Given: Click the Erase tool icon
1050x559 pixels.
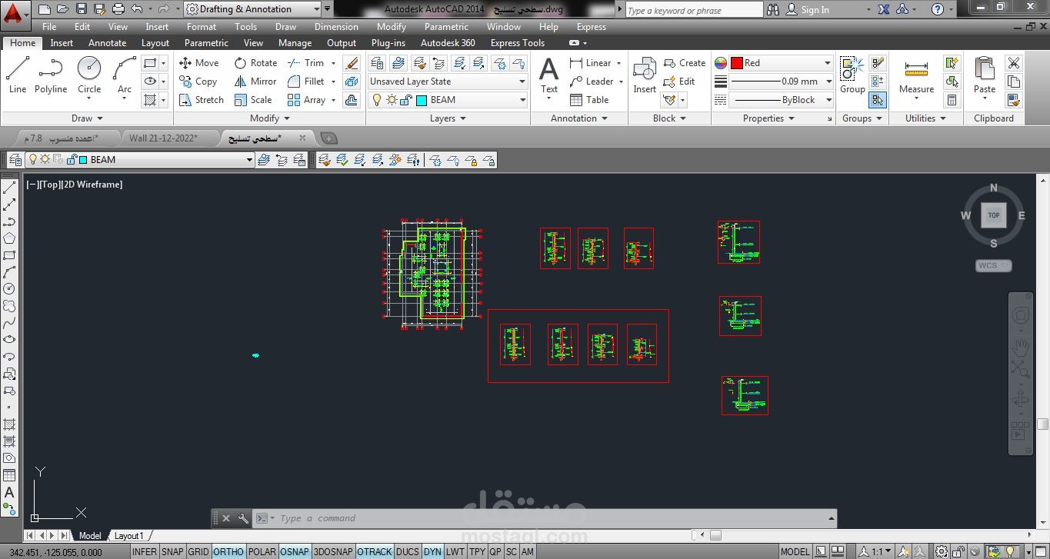Looking at the screenshot, I should pos(352,63).
